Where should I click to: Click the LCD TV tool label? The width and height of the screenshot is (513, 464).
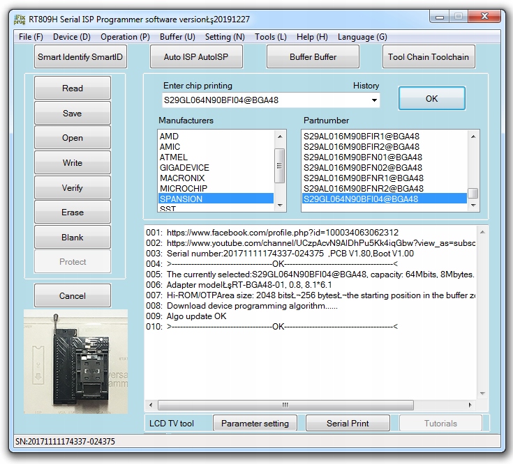(x=172, y=424)
